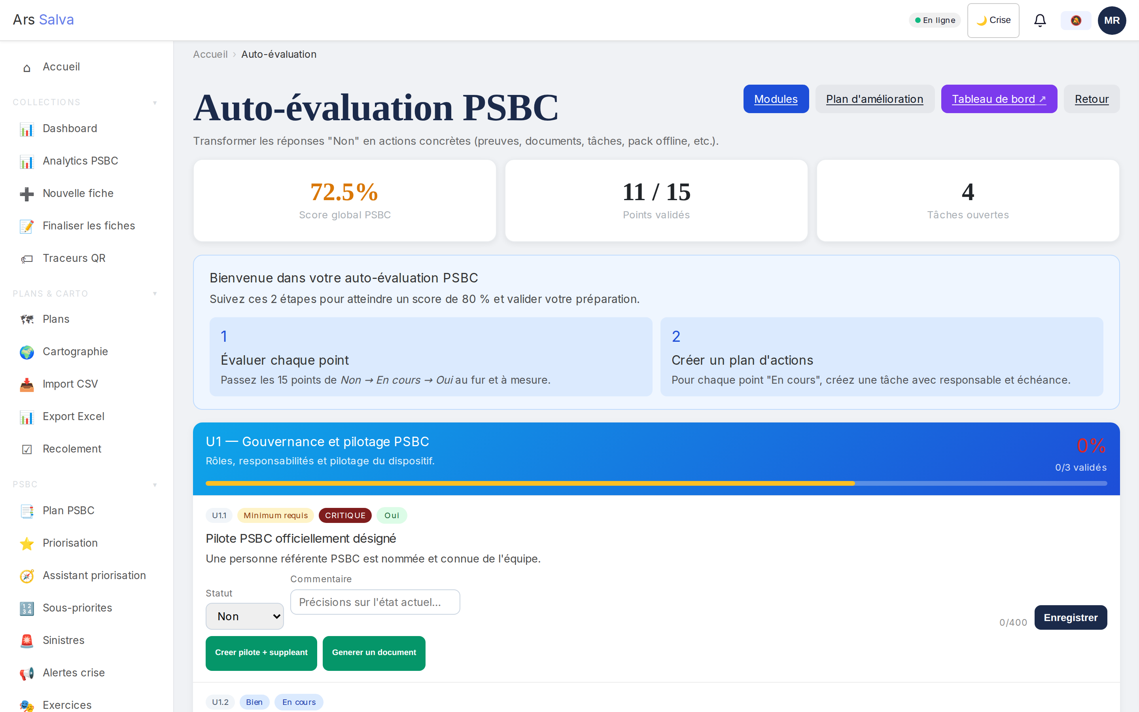Screen dimensions: 1139x712
Task: Click the chart icon for Export Excel
Action: tap(27, 417)
